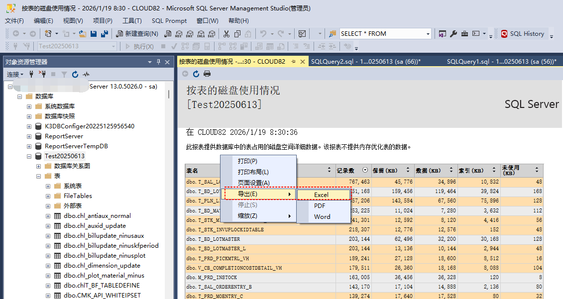The width and height of the screenshot is (563, 299).
Task: Toggle auto-hide pin on Object Explorer panel
Action: click(x=159, y=62)
